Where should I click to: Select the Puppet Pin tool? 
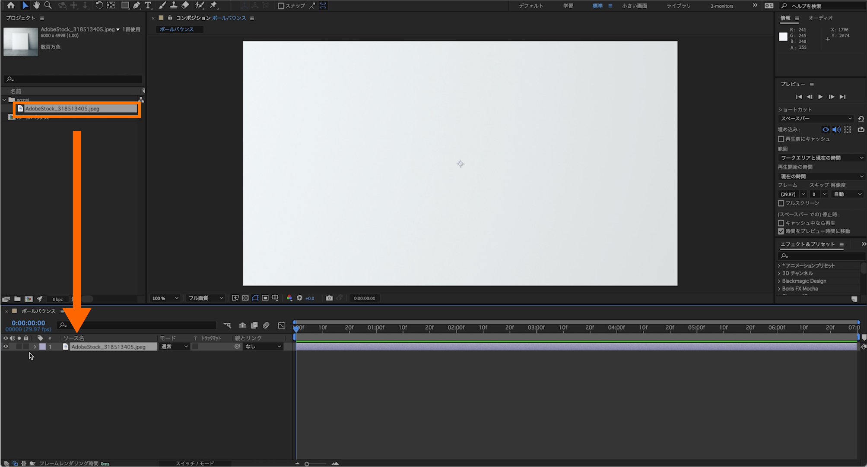213,5
